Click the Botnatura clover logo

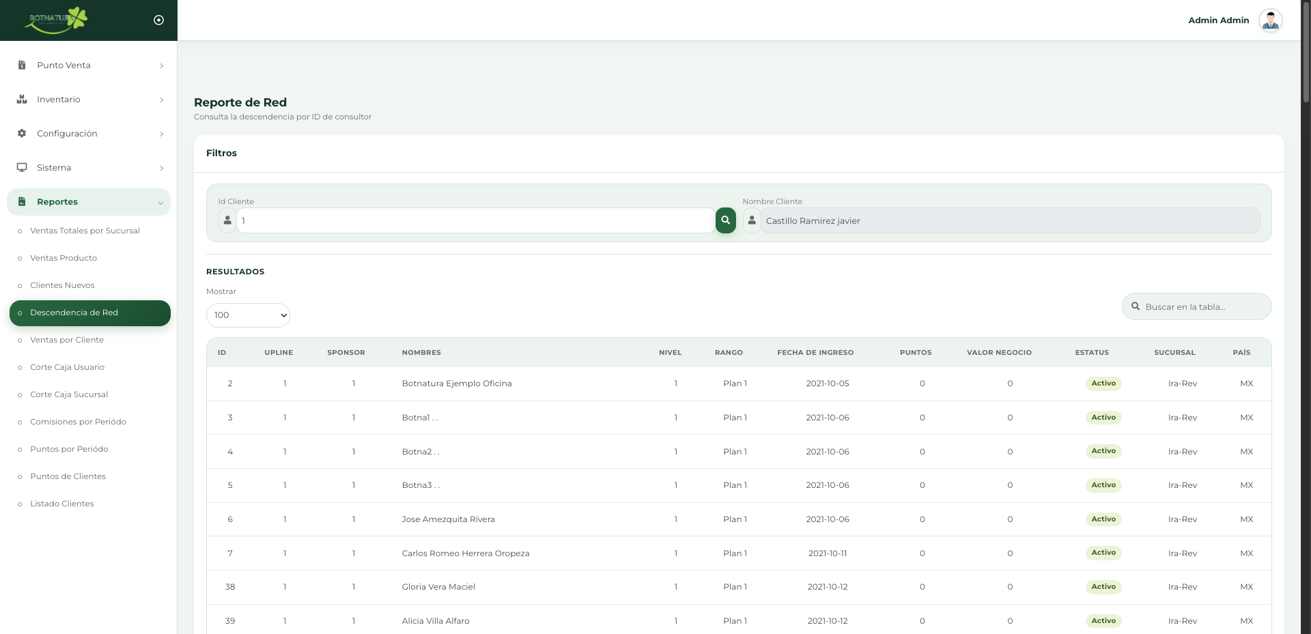[56, 20]
